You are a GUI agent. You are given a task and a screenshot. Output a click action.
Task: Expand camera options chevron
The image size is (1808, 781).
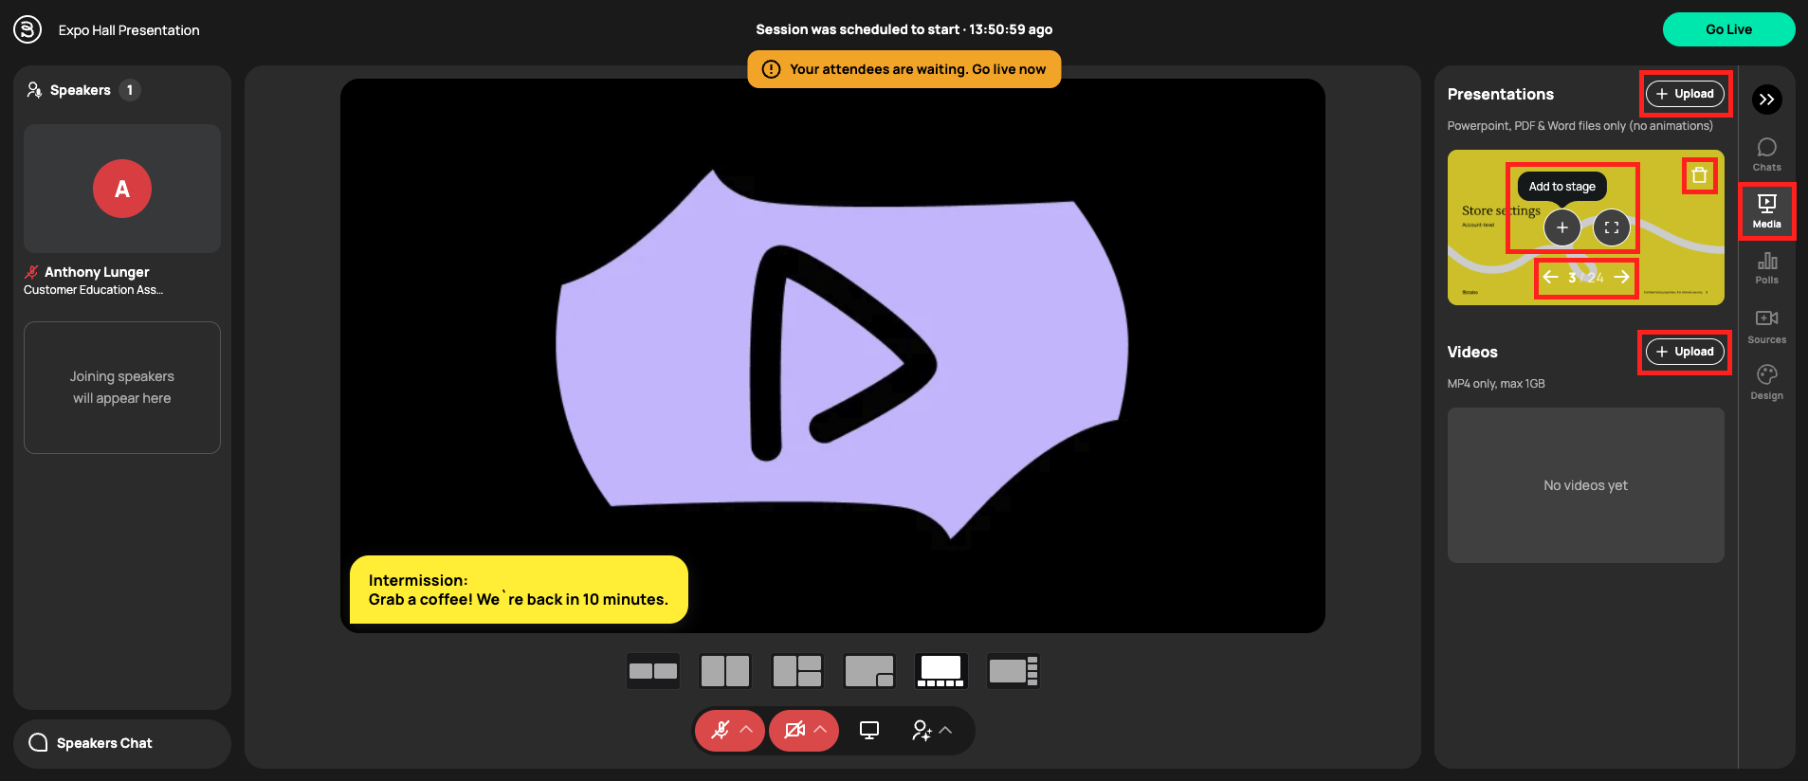coord(821,730)
